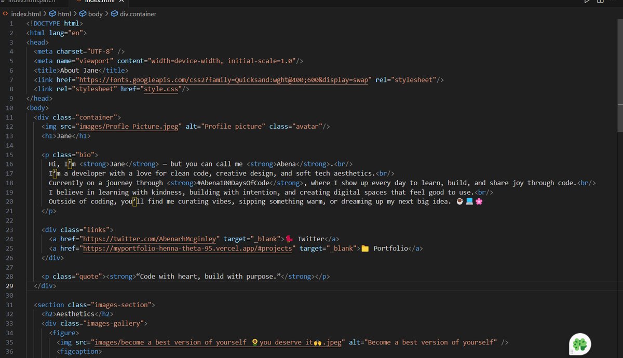Click line number 31 in the gutter
The image size is (623, 358).
click(x=9, y=305)
